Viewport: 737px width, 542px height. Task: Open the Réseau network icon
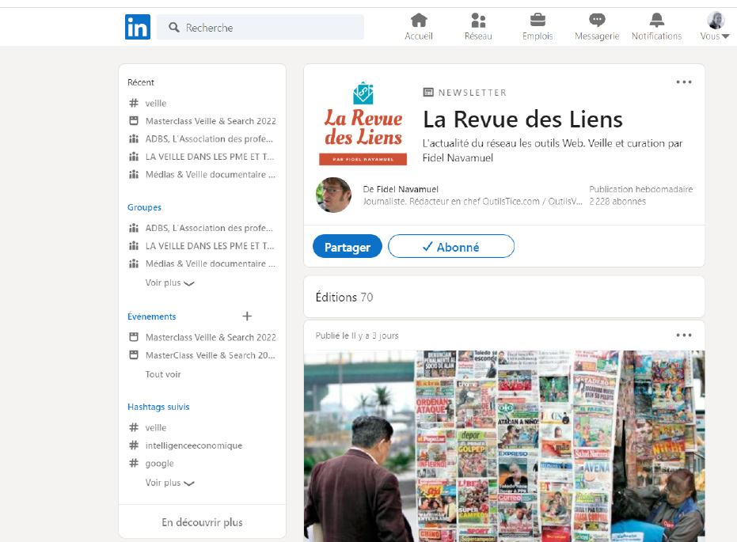[x=478, y=21]
